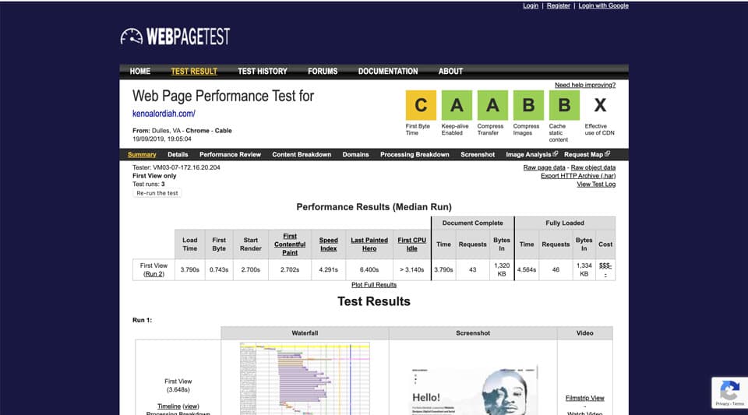Click the First CPU Idle header link
Viewport: 748px width, 415px height.
pos(411,244)
